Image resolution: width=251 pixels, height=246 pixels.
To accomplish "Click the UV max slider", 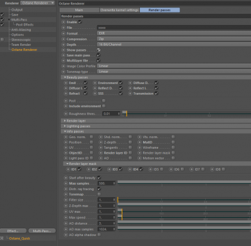I will (184, 211).
